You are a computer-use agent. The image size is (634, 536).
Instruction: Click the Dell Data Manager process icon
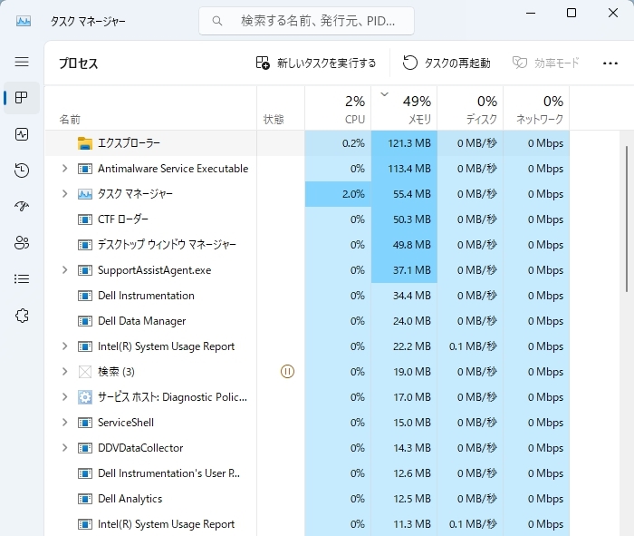coord(85,321)
